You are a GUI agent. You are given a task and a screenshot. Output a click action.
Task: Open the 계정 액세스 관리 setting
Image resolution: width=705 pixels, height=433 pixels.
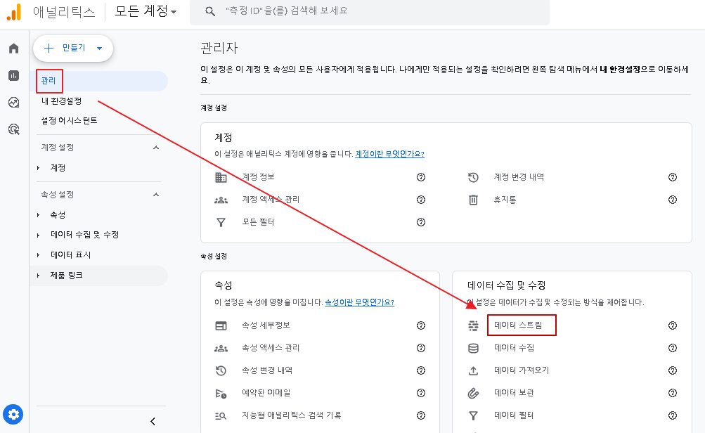click(x=271, y=199)
